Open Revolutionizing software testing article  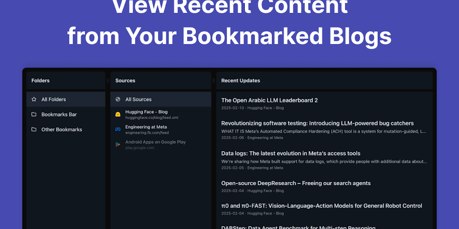317,123
